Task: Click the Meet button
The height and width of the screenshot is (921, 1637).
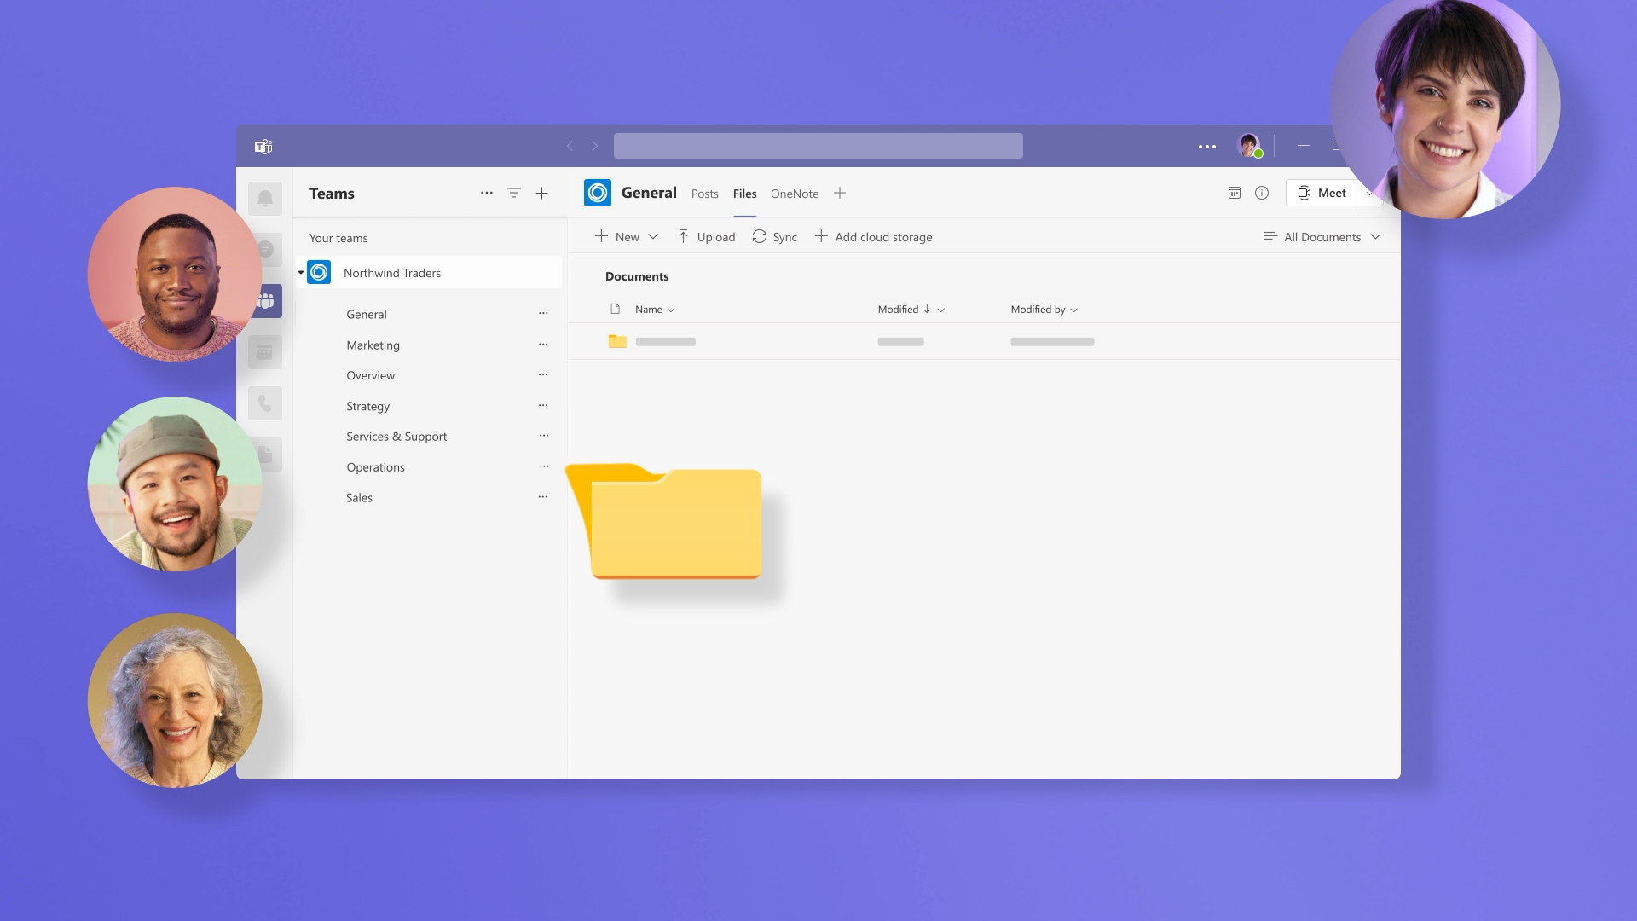Action: 1322,194
